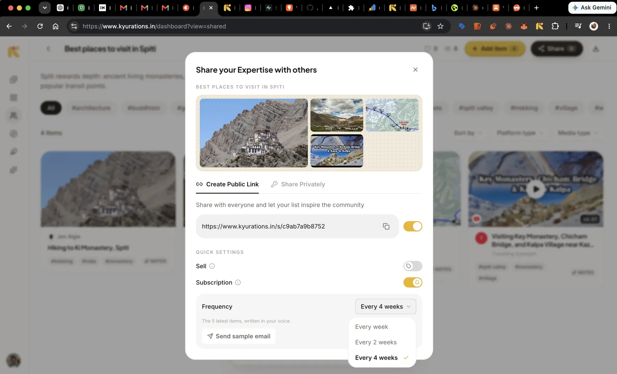The image size is (617, 374).
Task: Open the valley landscape preview thumbnail
Action: 337,115
